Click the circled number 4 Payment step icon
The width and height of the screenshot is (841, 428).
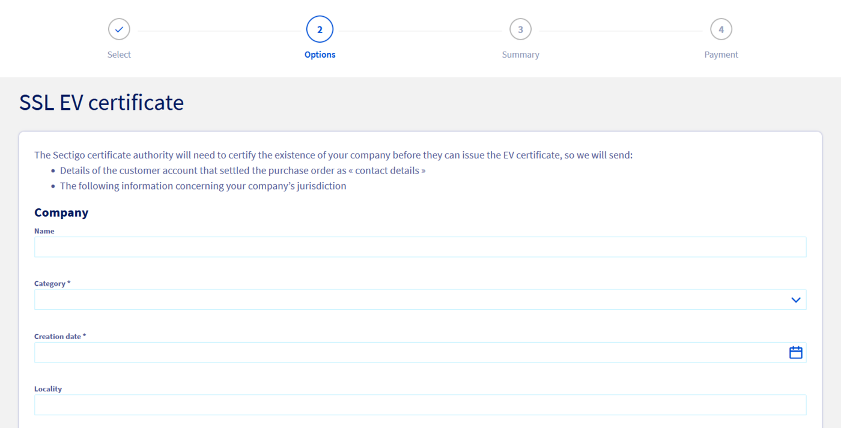721,29
